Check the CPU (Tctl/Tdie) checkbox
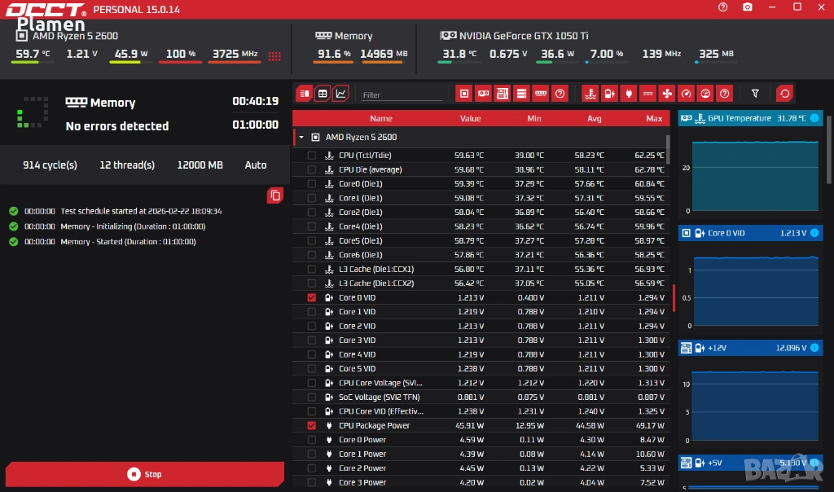The width and height of the screenshot is (834, 492). pos(311,156)
